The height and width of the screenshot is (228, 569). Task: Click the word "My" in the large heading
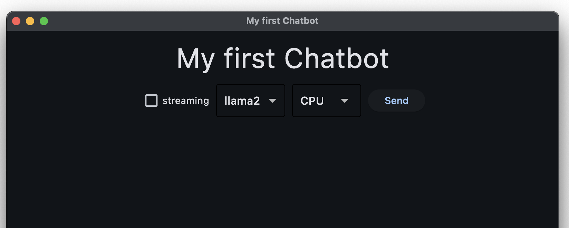[195, 59]
